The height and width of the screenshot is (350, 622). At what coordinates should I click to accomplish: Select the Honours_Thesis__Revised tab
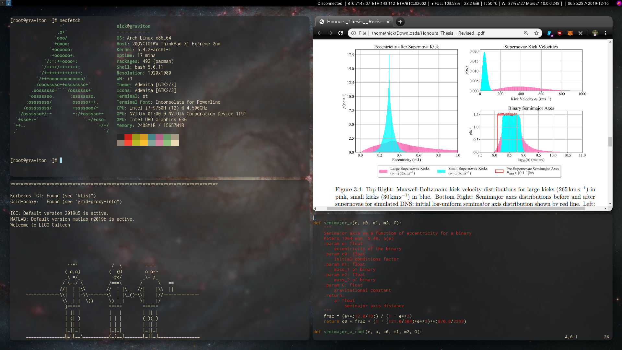[354, 22]
